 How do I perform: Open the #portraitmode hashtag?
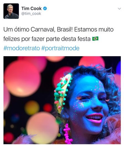[x=60, y=48]
